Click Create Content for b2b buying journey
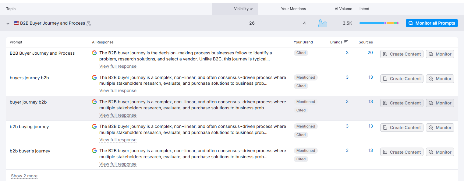The height and width of the screenshot is (181, 464). tap(402, 128)
